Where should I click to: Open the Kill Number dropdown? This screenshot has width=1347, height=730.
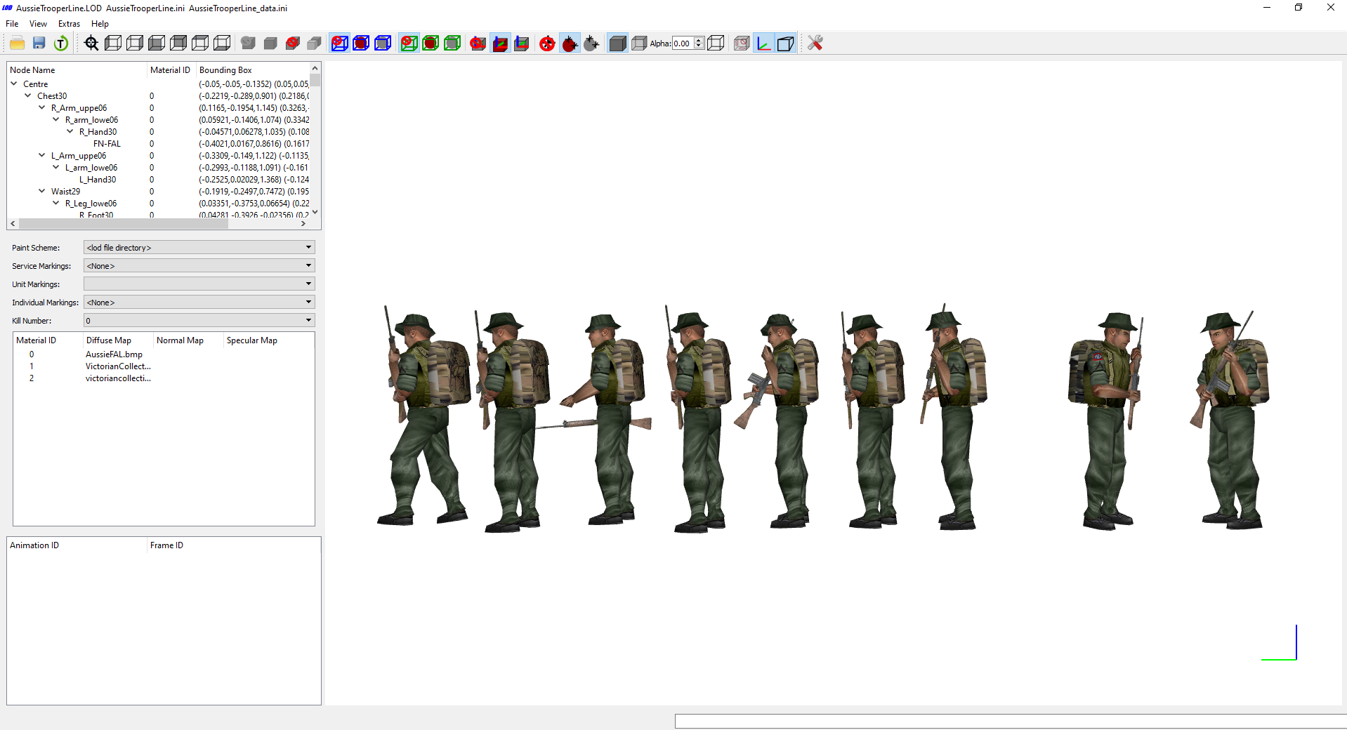199,320
